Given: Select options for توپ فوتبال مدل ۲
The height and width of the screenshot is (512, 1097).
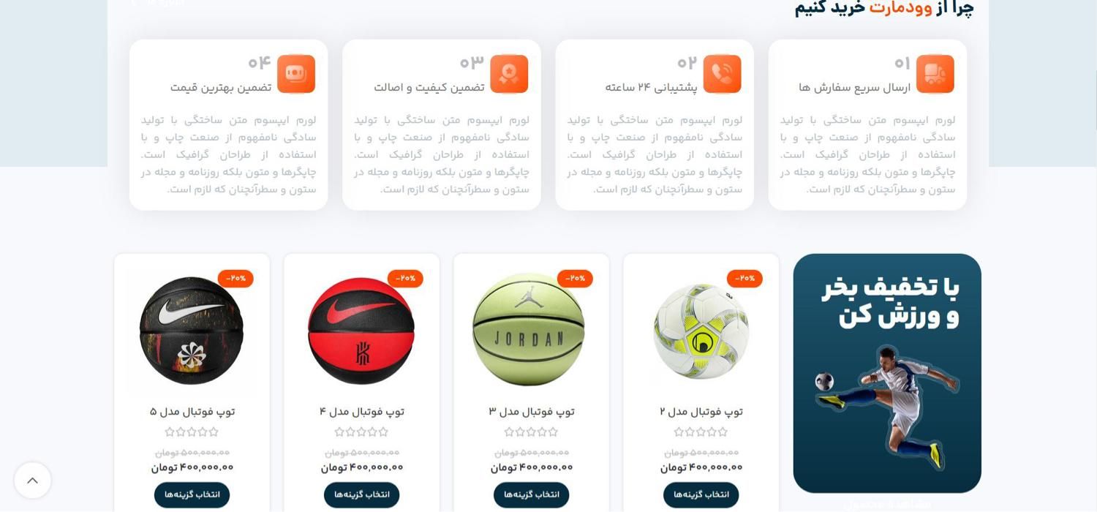Looking at the screenshot, I should click(x=701, y=495).
